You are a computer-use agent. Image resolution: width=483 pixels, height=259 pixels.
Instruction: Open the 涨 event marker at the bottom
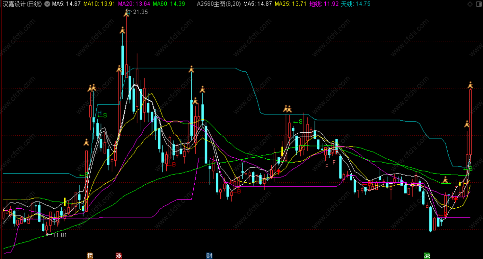[x=119, y=255]
